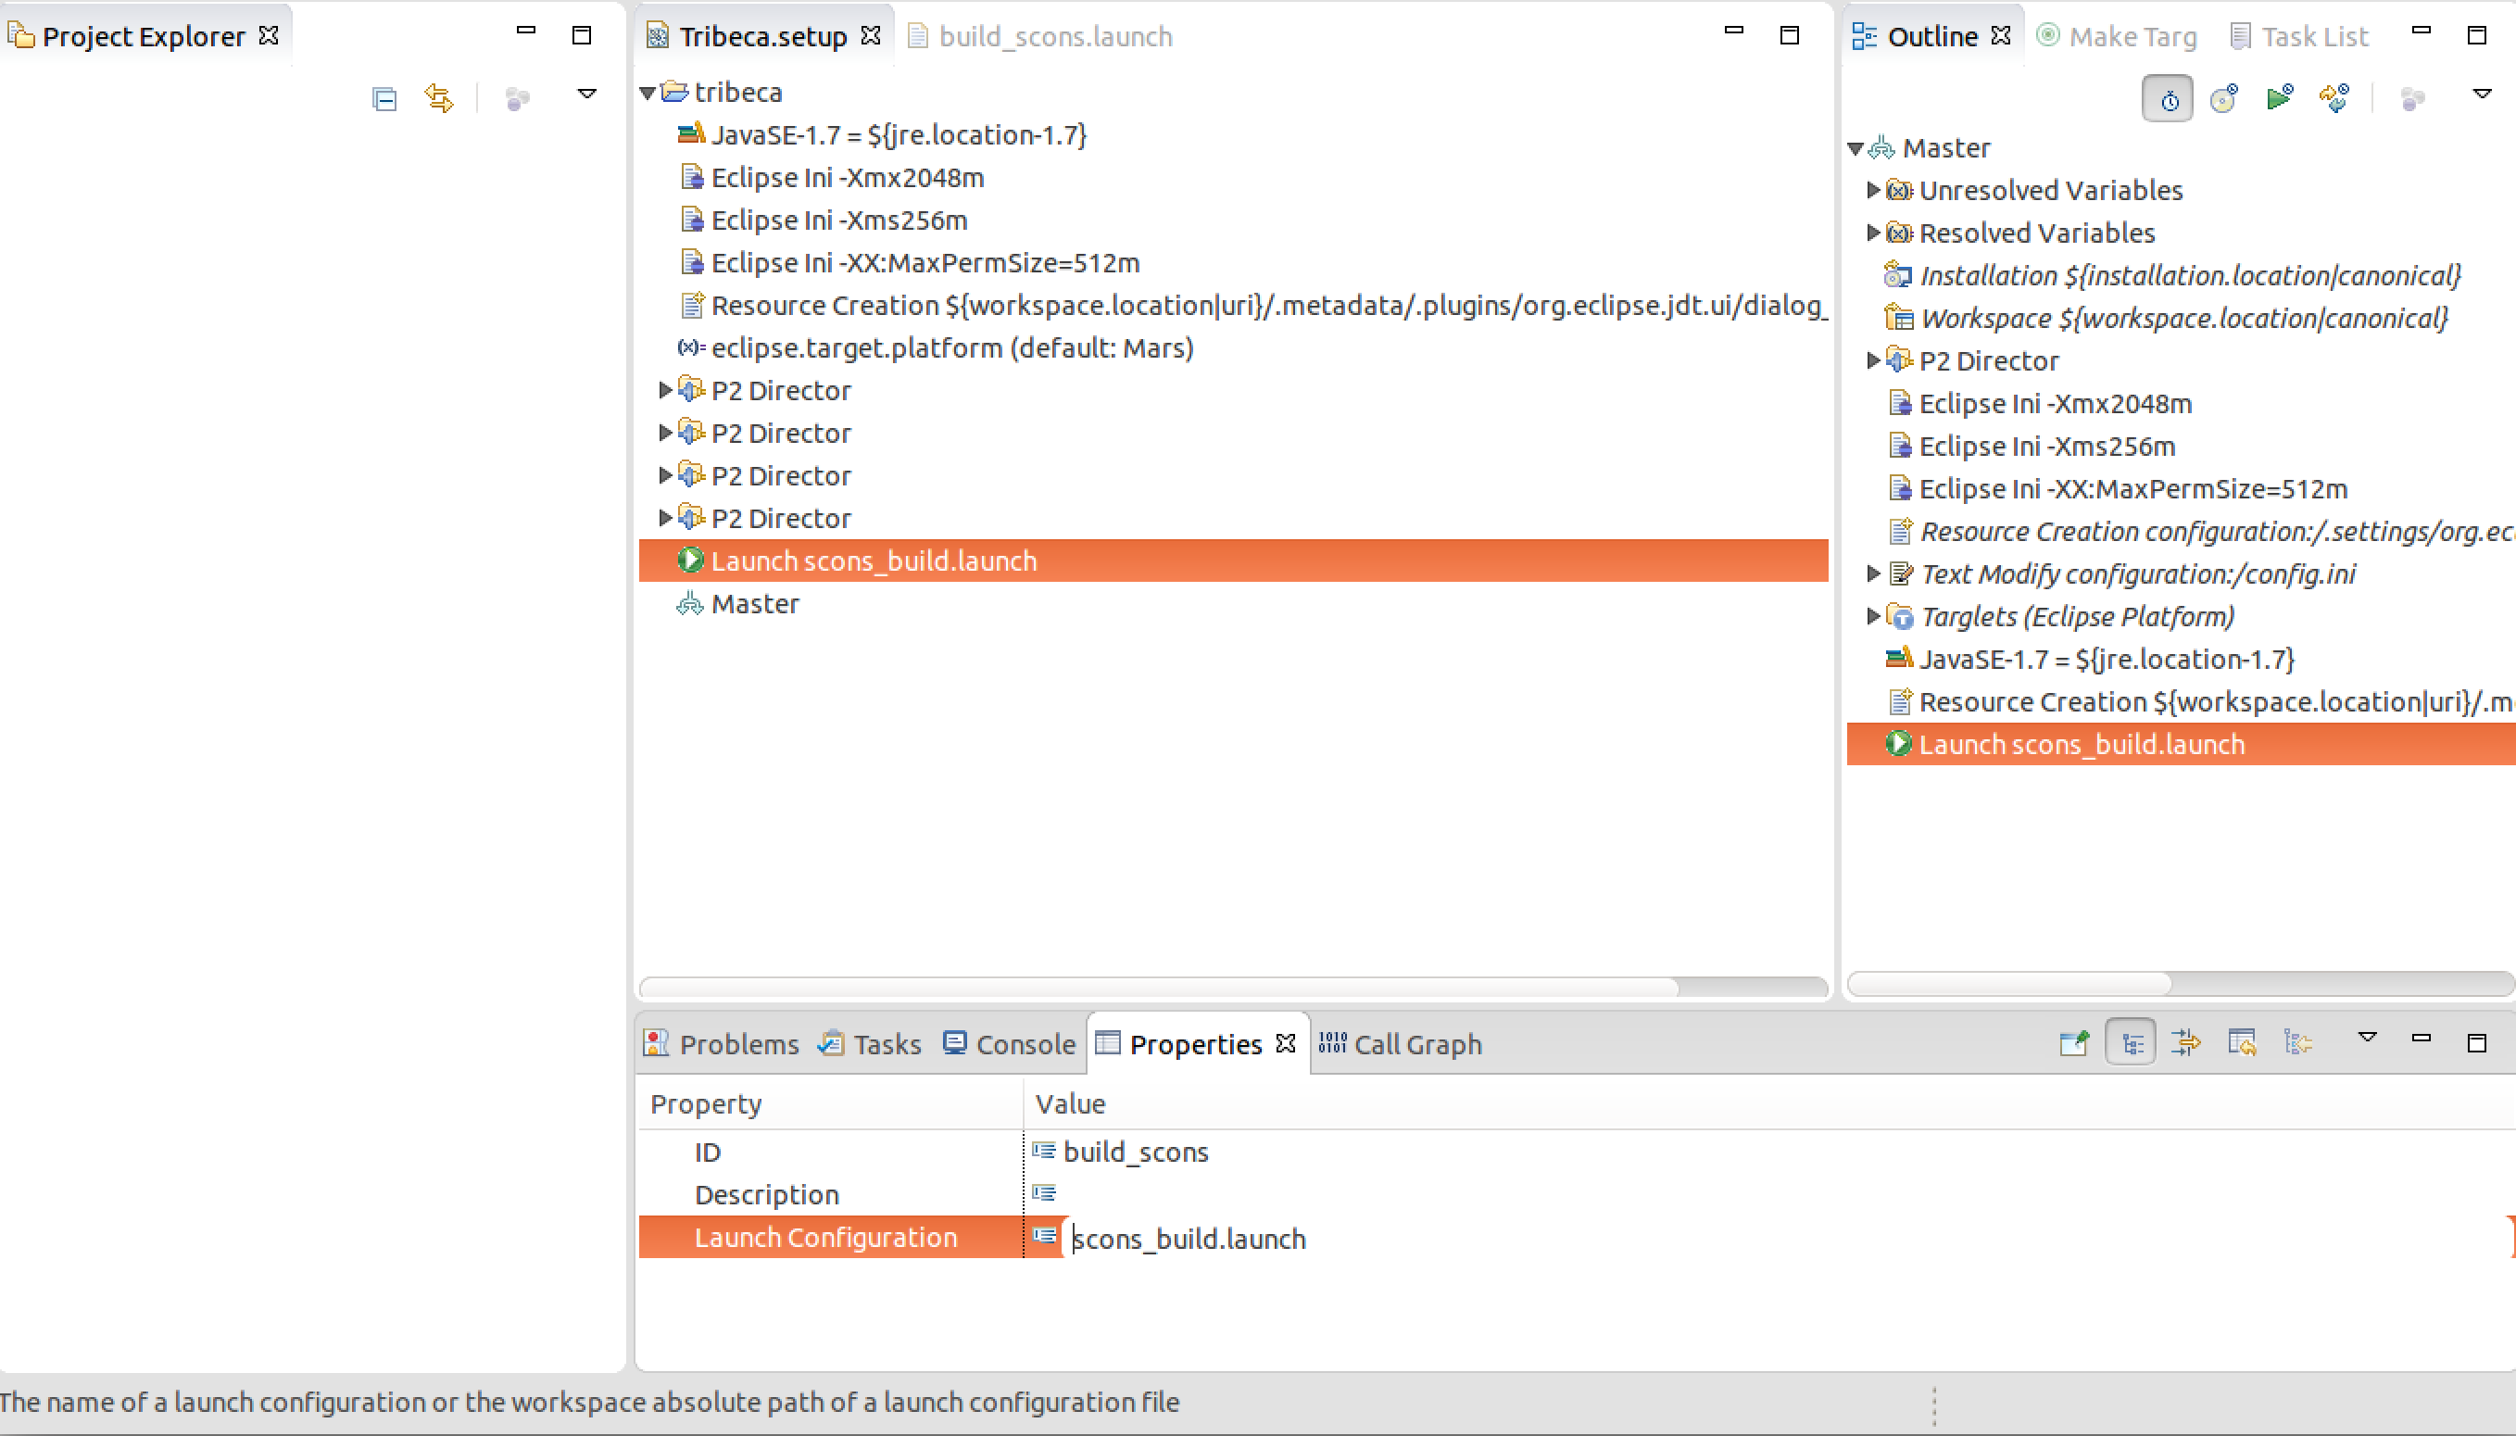The image size is (2516, 1436).
Task: Click the bootstrap trigger disc icon in Outline
Action: click(x=2224, y=98)
